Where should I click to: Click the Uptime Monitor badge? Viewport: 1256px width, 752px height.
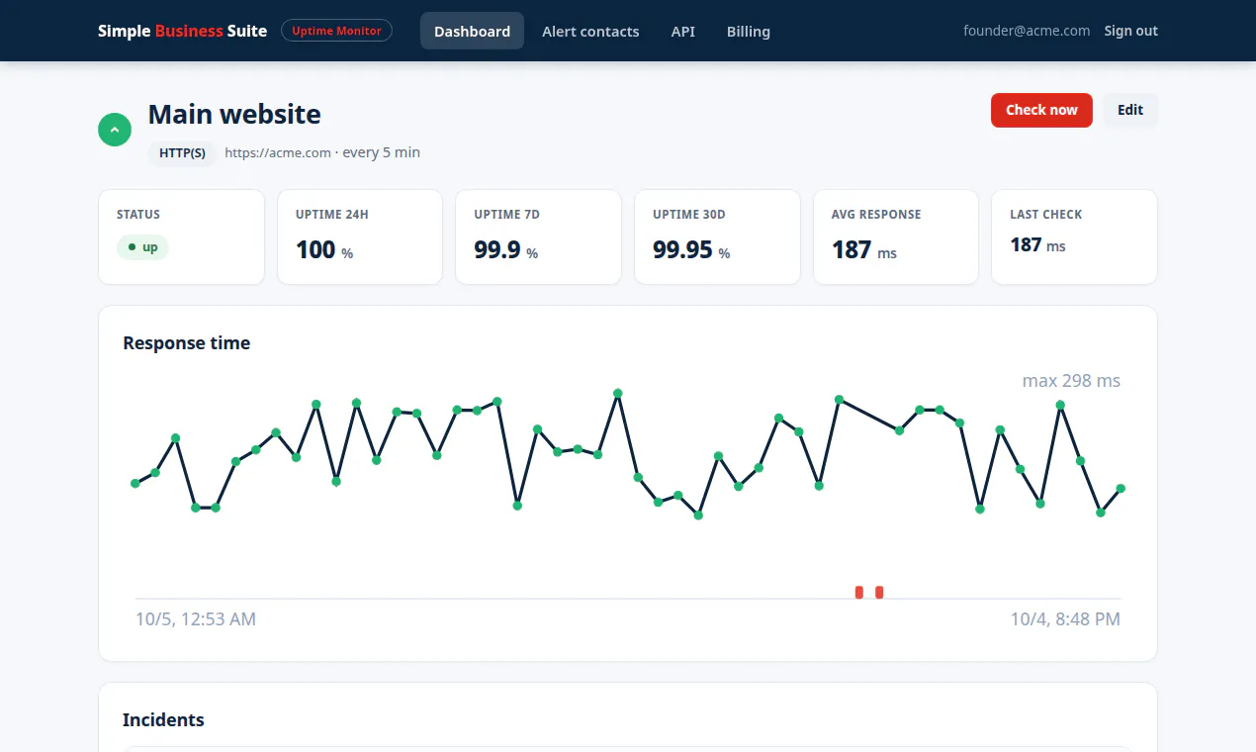(x=336, y=31)
